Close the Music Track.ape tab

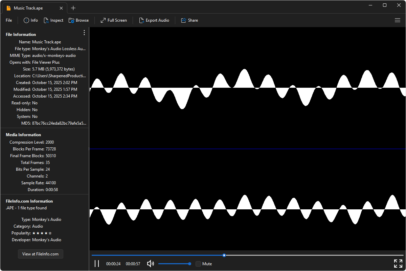tap(61, 8)
